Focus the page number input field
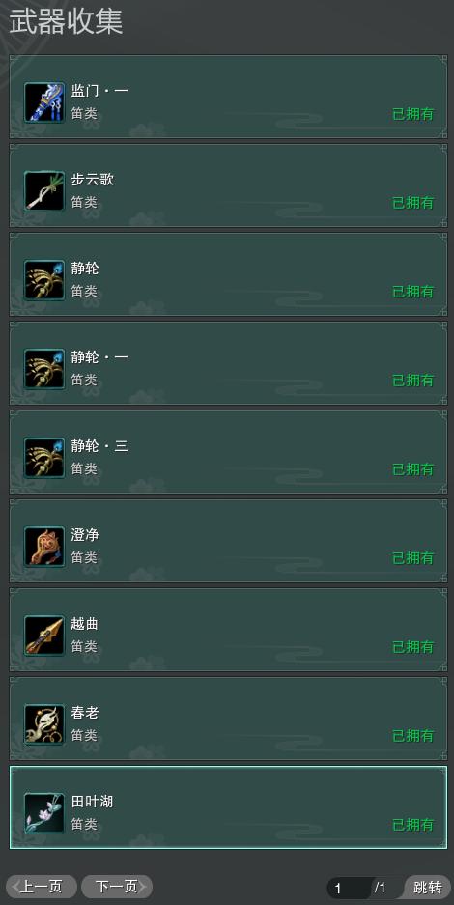The image size is (454, 905). tap(351, 888)
